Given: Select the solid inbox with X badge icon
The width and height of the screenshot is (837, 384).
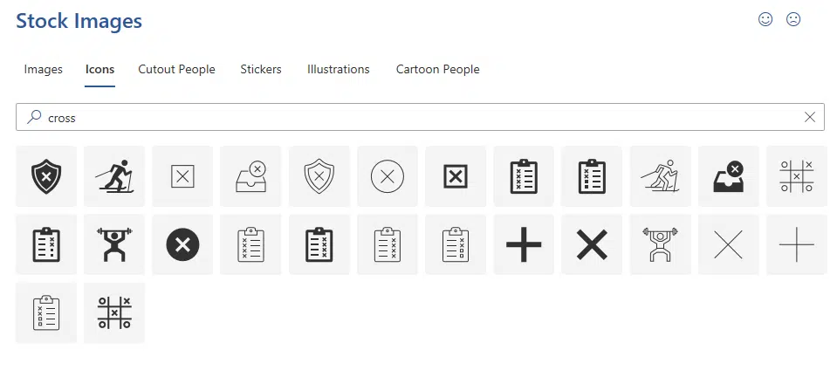Looking at the screenshot, I should (x=729, y=176).
